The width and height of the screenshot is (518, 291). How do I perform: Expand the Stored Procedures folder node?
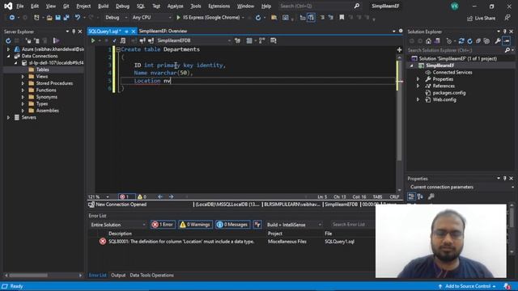23,83
